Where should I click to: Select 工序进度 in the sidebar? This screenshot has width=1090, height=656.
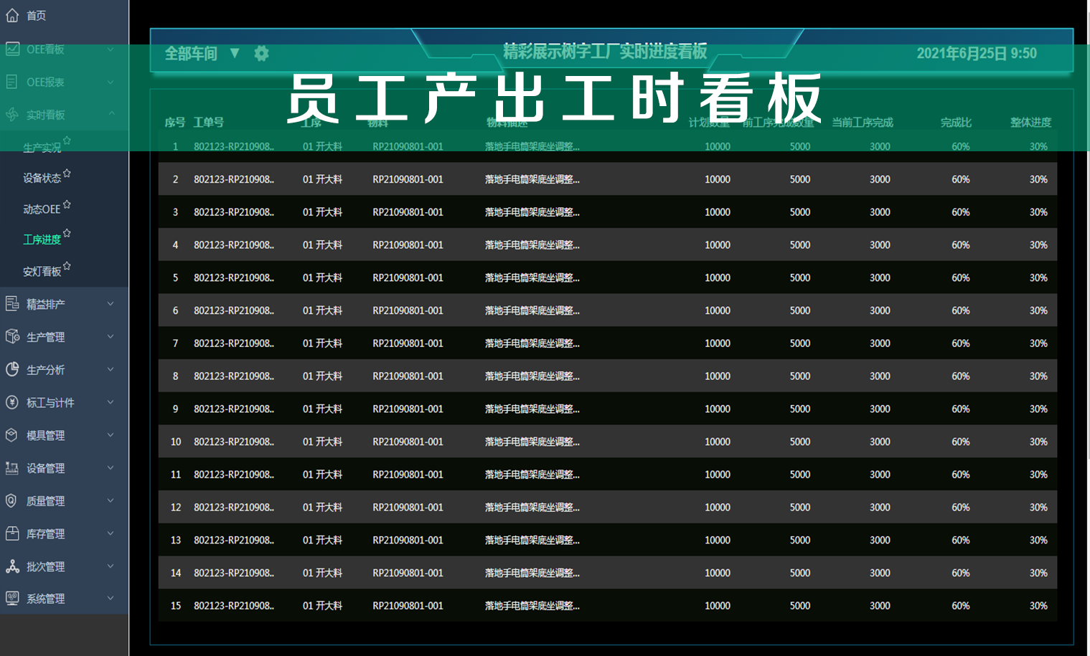(x=42, y=239)
